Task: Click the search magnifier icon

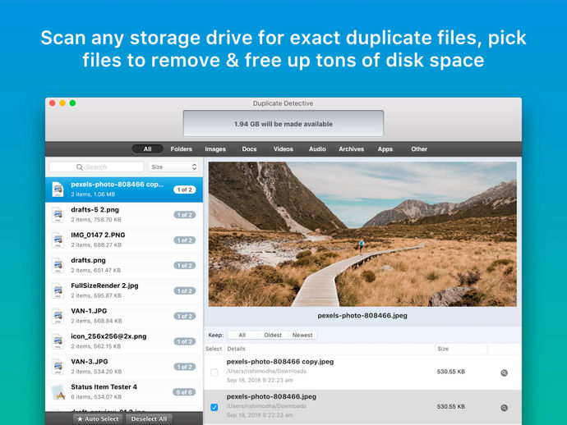Action: click(x=80, y=167)
